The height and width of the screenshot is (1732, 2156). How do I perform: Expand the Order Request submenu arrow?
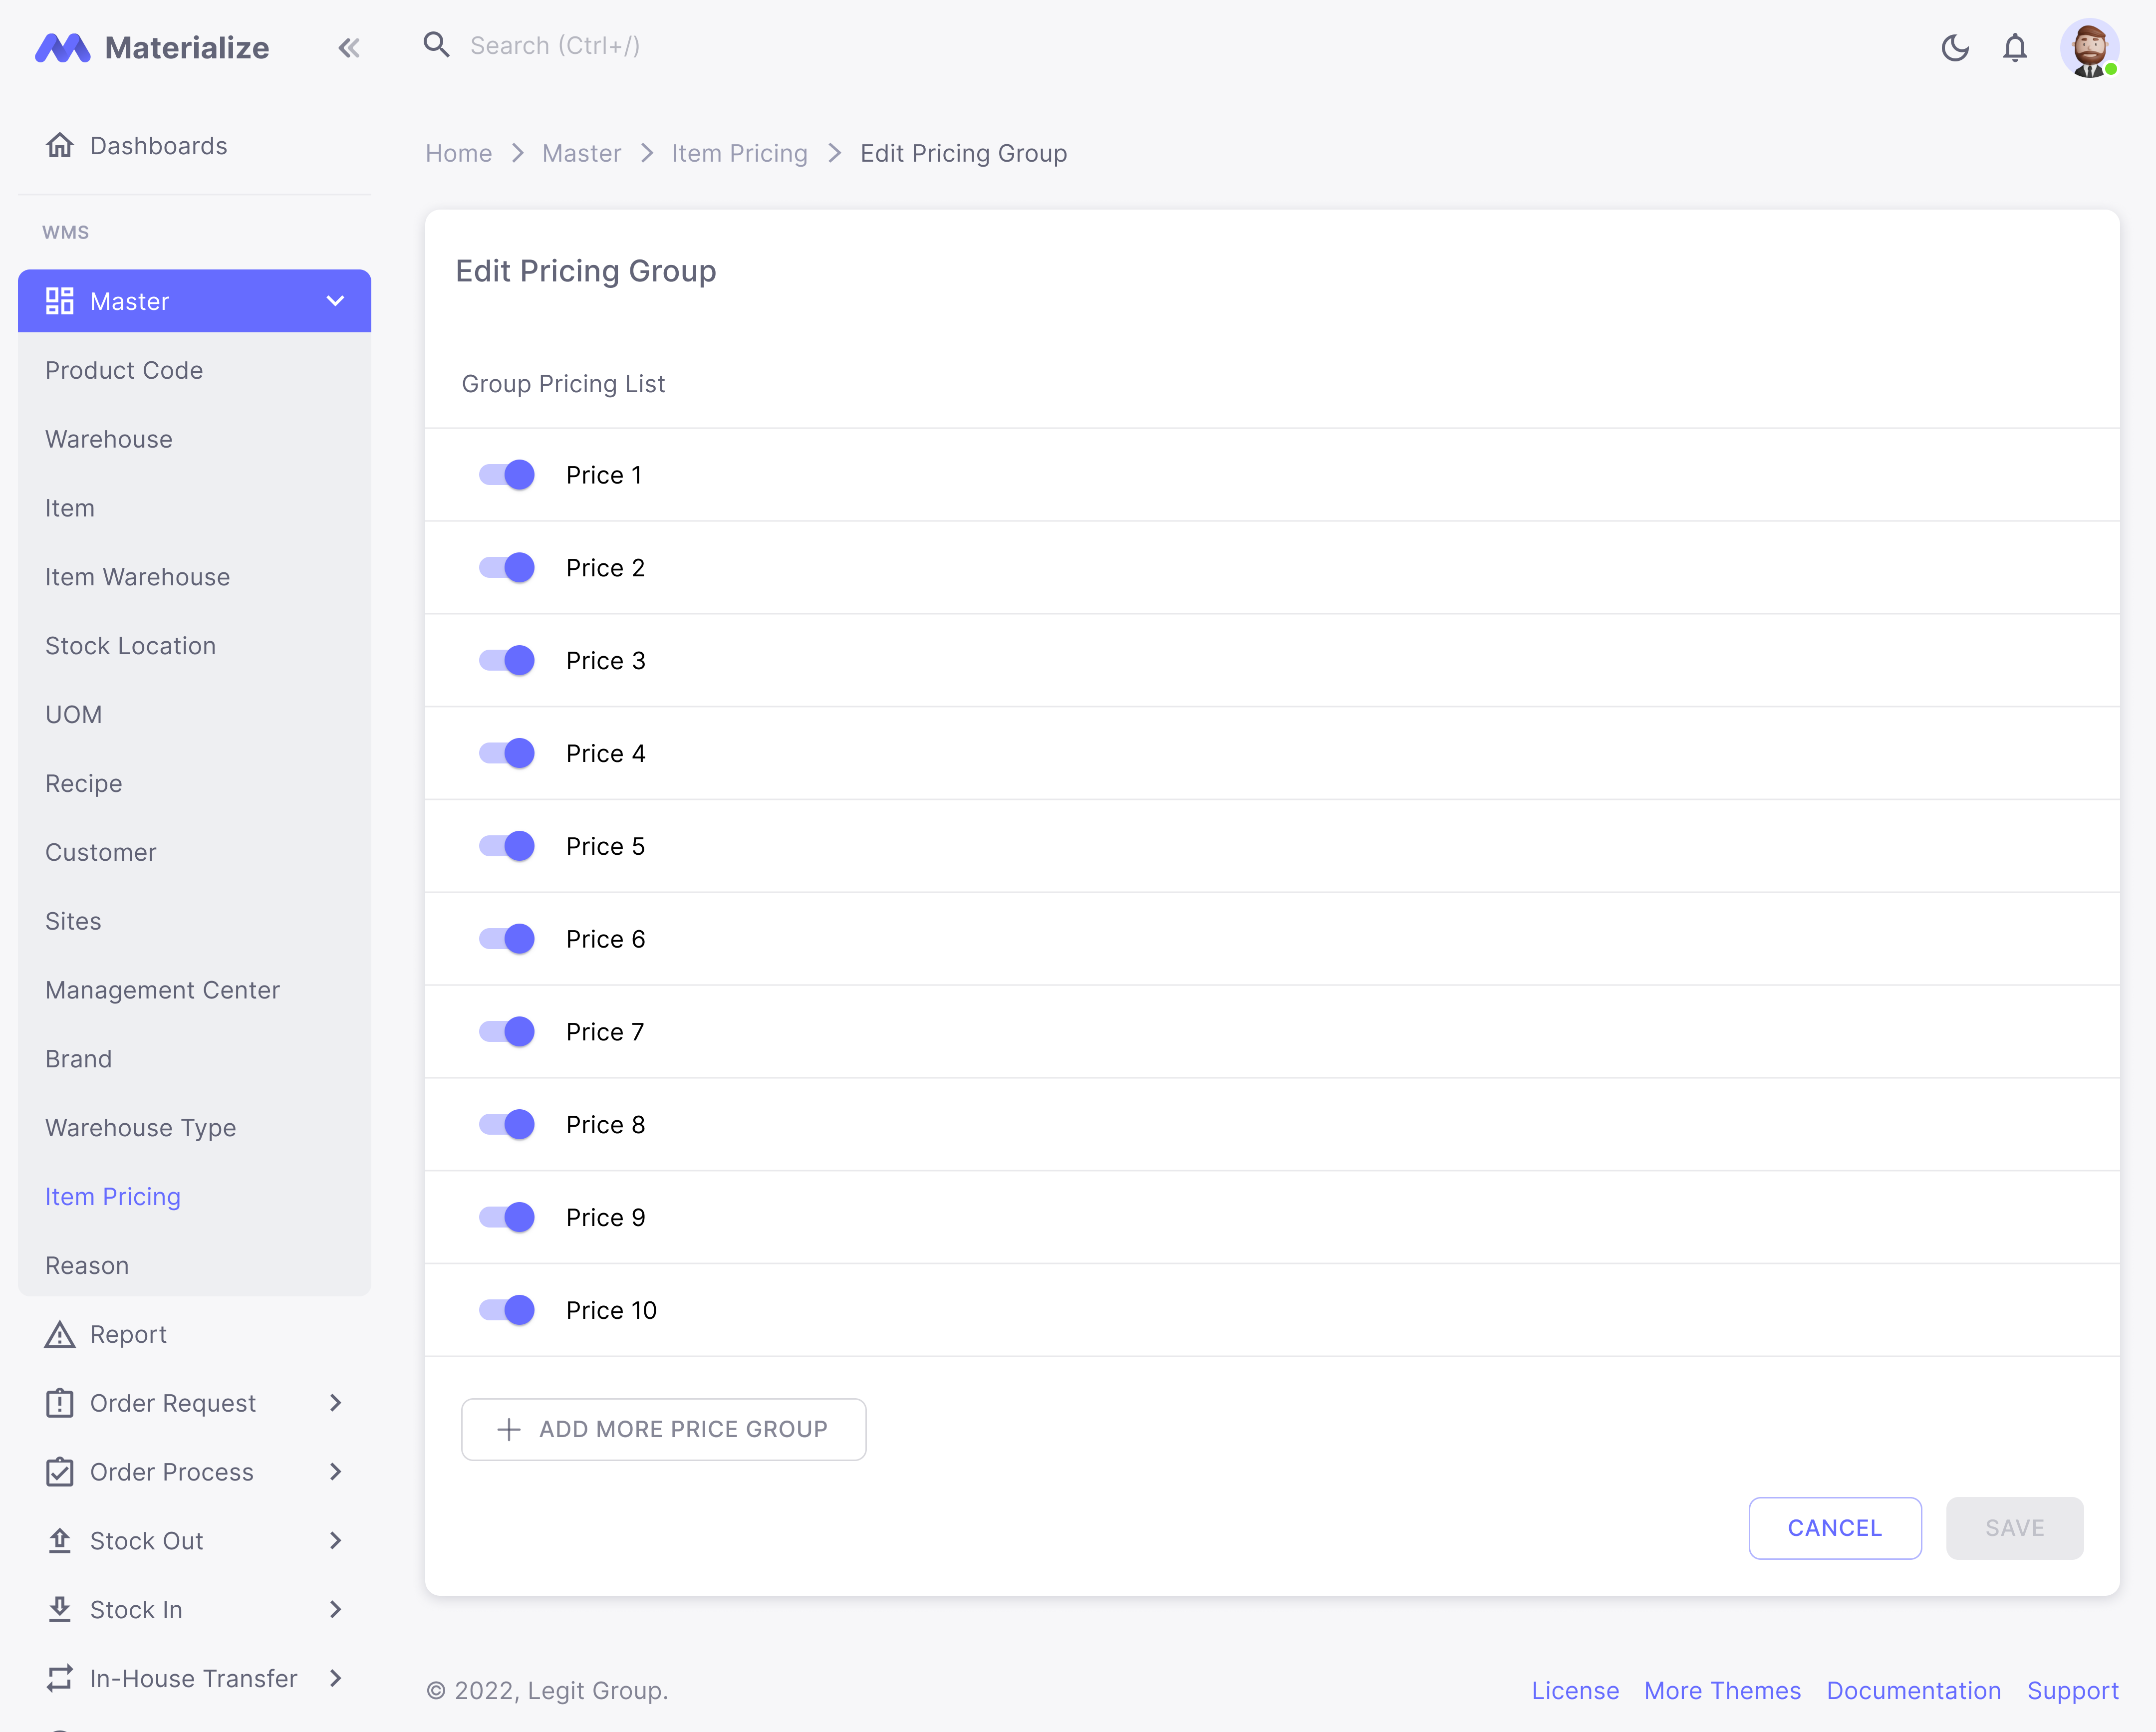[x=335, y=1403]
